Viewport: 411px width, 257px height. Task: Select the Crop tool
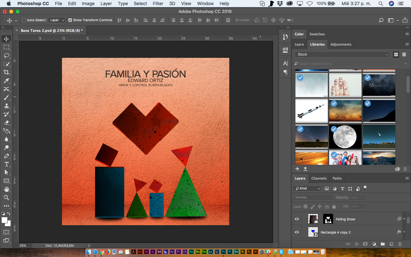point(6,72)
